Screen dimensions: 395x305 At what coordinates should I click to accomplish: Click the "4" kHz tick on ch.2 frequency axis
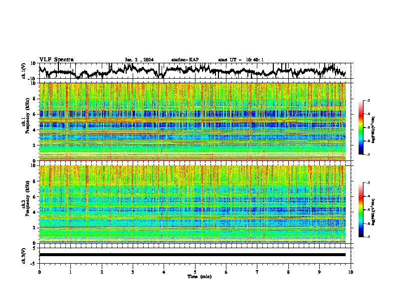coord(35,212)
